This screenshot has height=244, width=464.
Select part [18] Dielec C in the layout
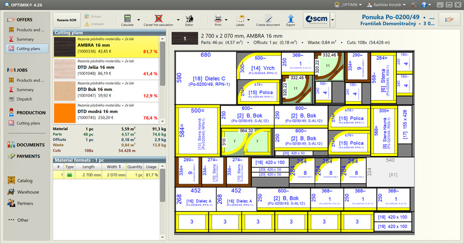coord(206,78)
